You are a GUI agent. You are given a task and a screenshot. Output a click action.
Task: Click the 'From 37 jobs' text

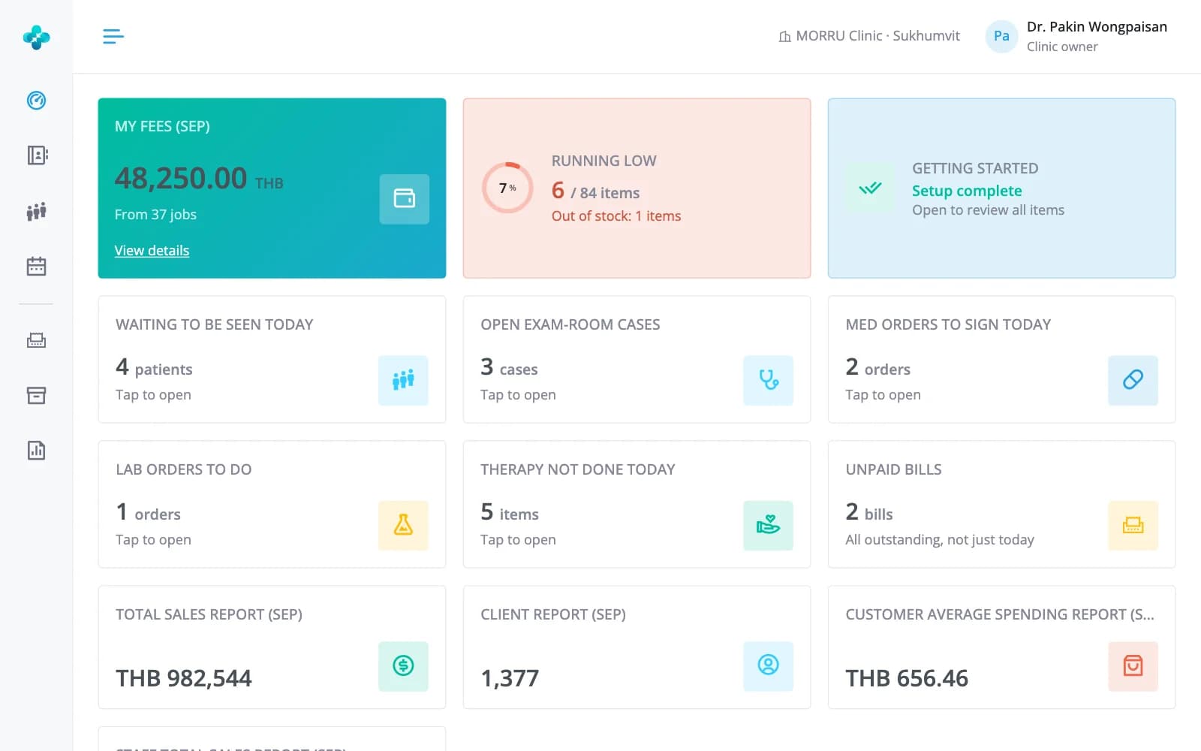[155, 215]
